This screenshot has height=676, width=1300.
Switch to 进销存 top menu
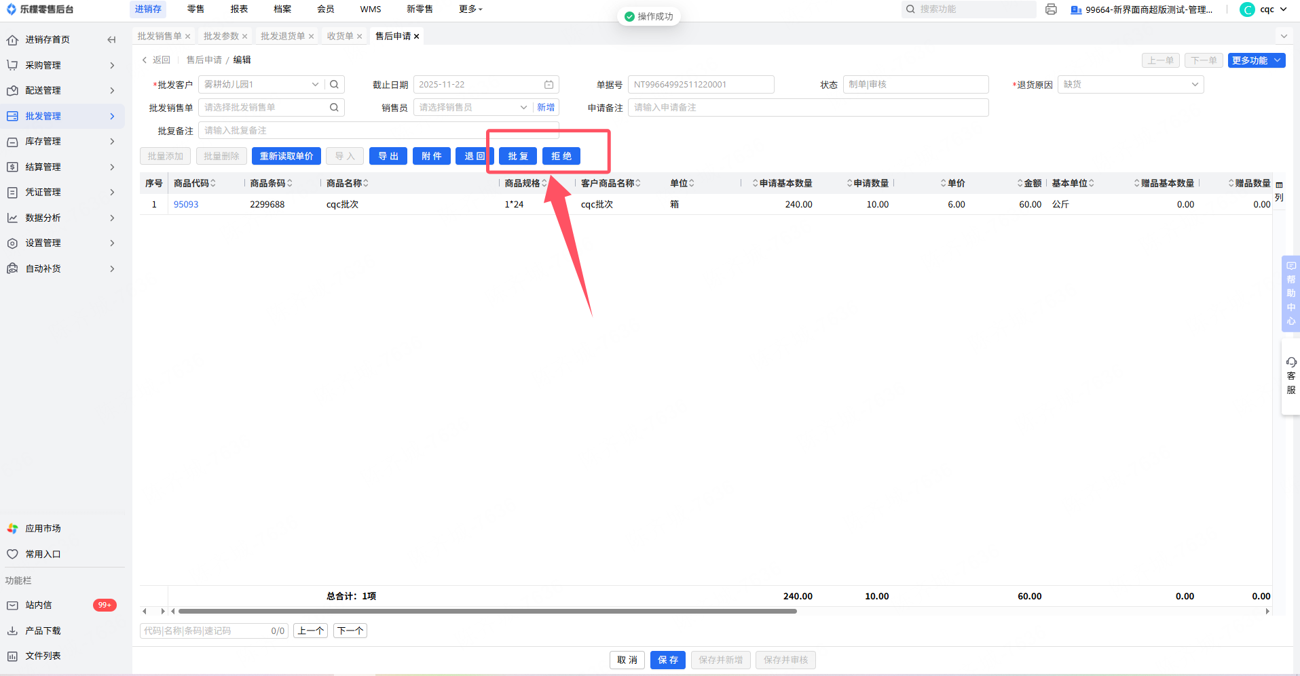click(x=148, y=9)
